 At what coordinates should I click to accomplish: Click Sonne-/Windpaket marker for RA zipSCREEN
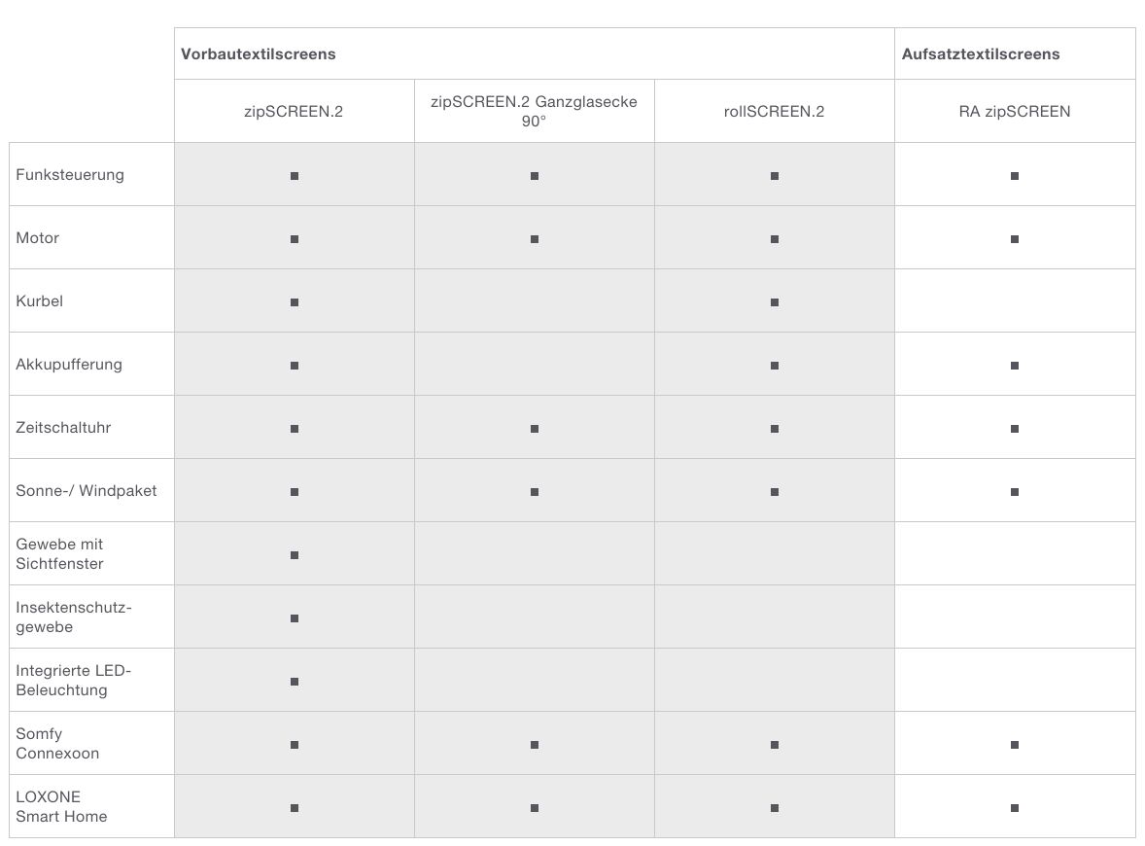click(1015, 492)
